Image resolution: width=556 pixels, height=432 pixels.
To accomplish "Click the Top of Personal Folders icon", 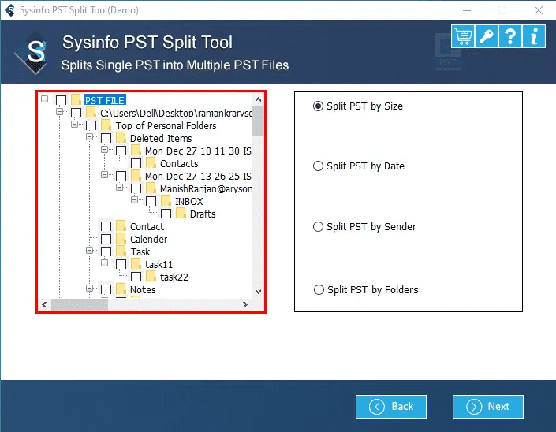I will click(x=106, y=125).
